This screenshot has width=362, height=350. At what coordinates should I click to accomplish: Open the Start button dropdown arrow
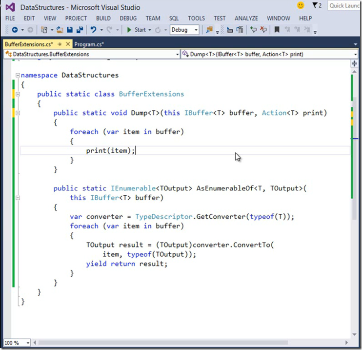(150, 30)
